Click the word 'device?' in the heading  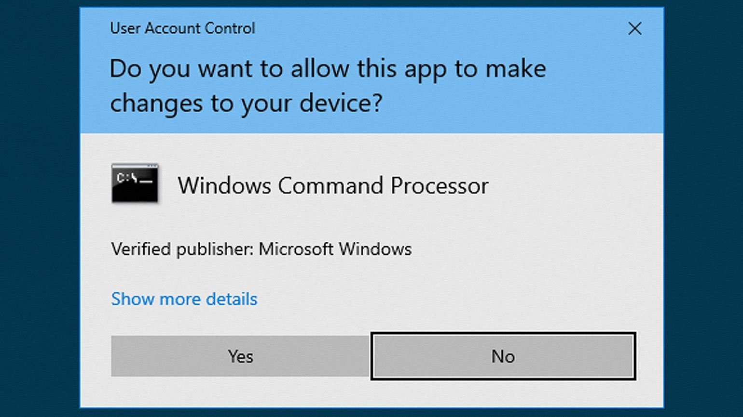341,104
